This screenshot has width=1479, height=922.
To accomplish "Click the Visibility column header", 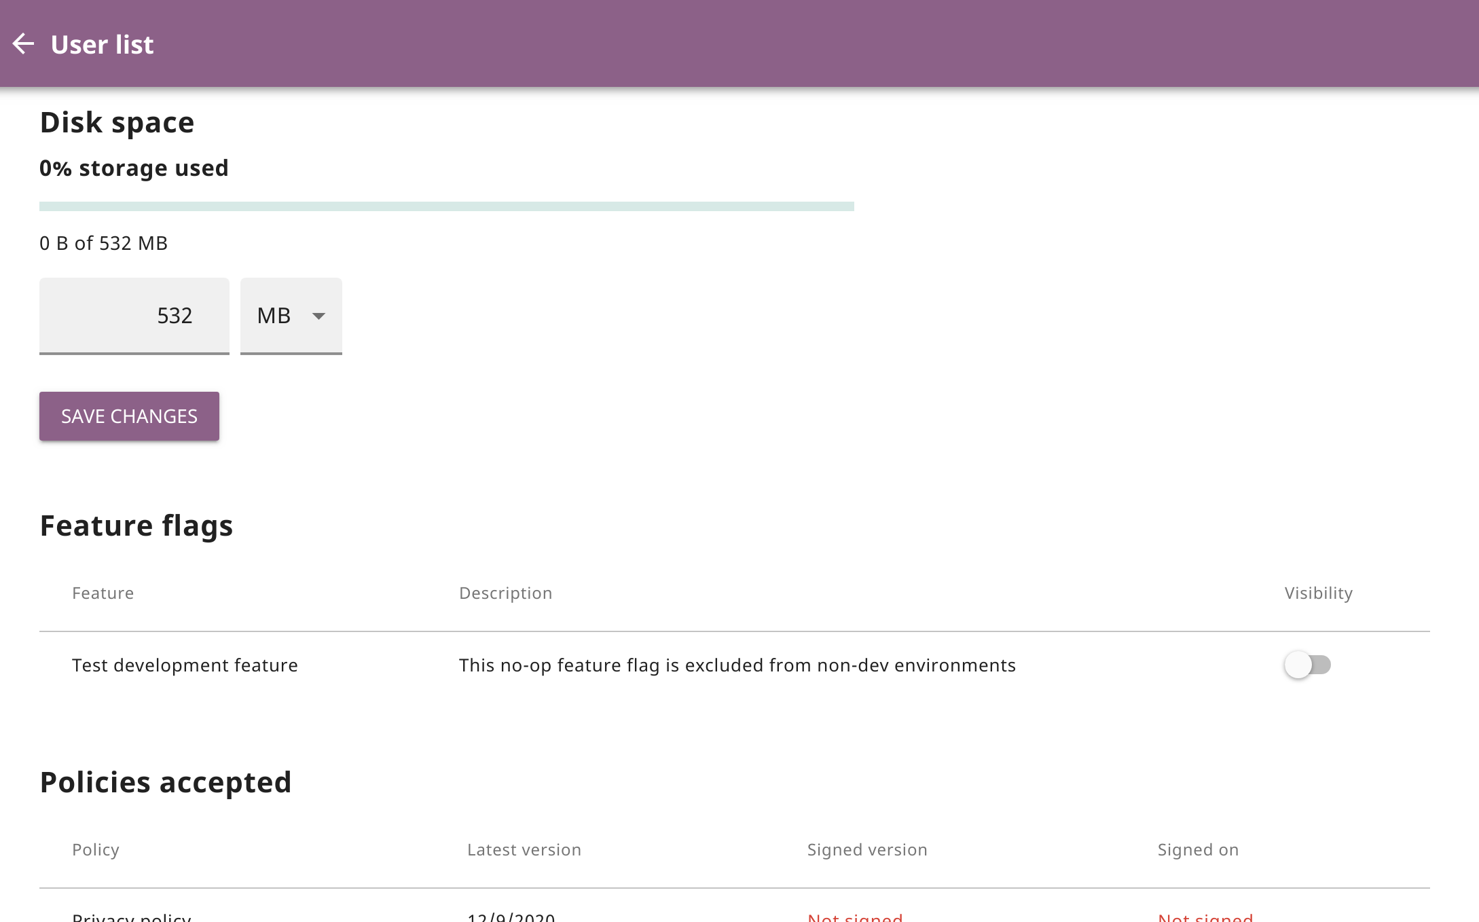I will [1318, 593].
